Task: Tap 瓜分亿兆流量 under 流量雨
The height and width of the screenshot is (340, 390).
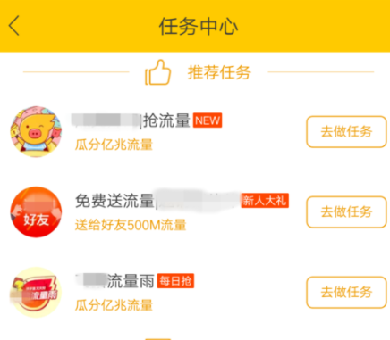Action: pos(114,305)
